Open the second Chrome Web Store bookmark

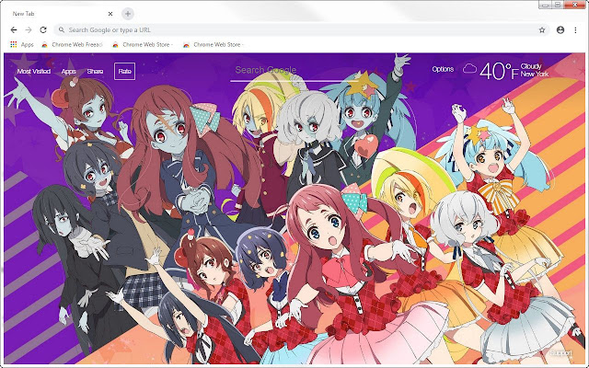coord(143,44)
